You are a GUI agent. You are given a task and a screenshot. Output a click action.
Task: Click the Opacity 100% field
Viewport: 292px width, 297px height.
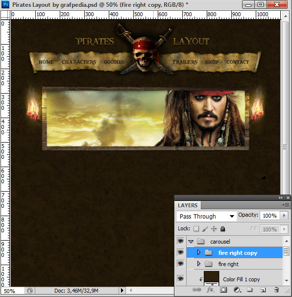point(269,216)
